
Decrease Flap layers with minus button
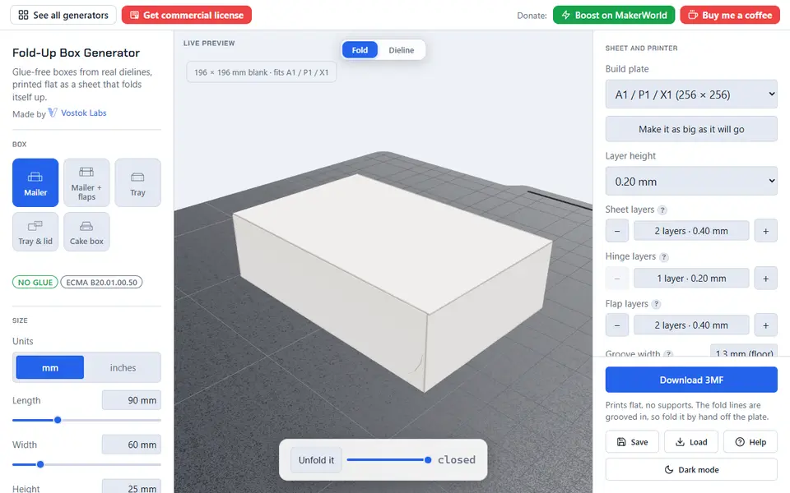point(617,325)
